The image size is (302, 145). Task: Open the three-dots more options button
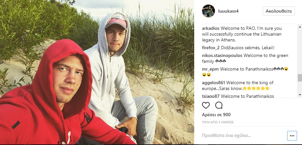tap(292, 136)
